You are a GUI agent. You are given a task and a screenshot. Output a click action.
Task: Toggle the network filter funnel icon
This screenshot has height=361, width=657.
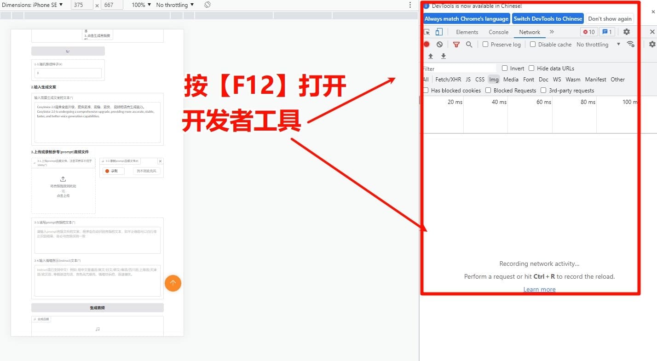456,44
